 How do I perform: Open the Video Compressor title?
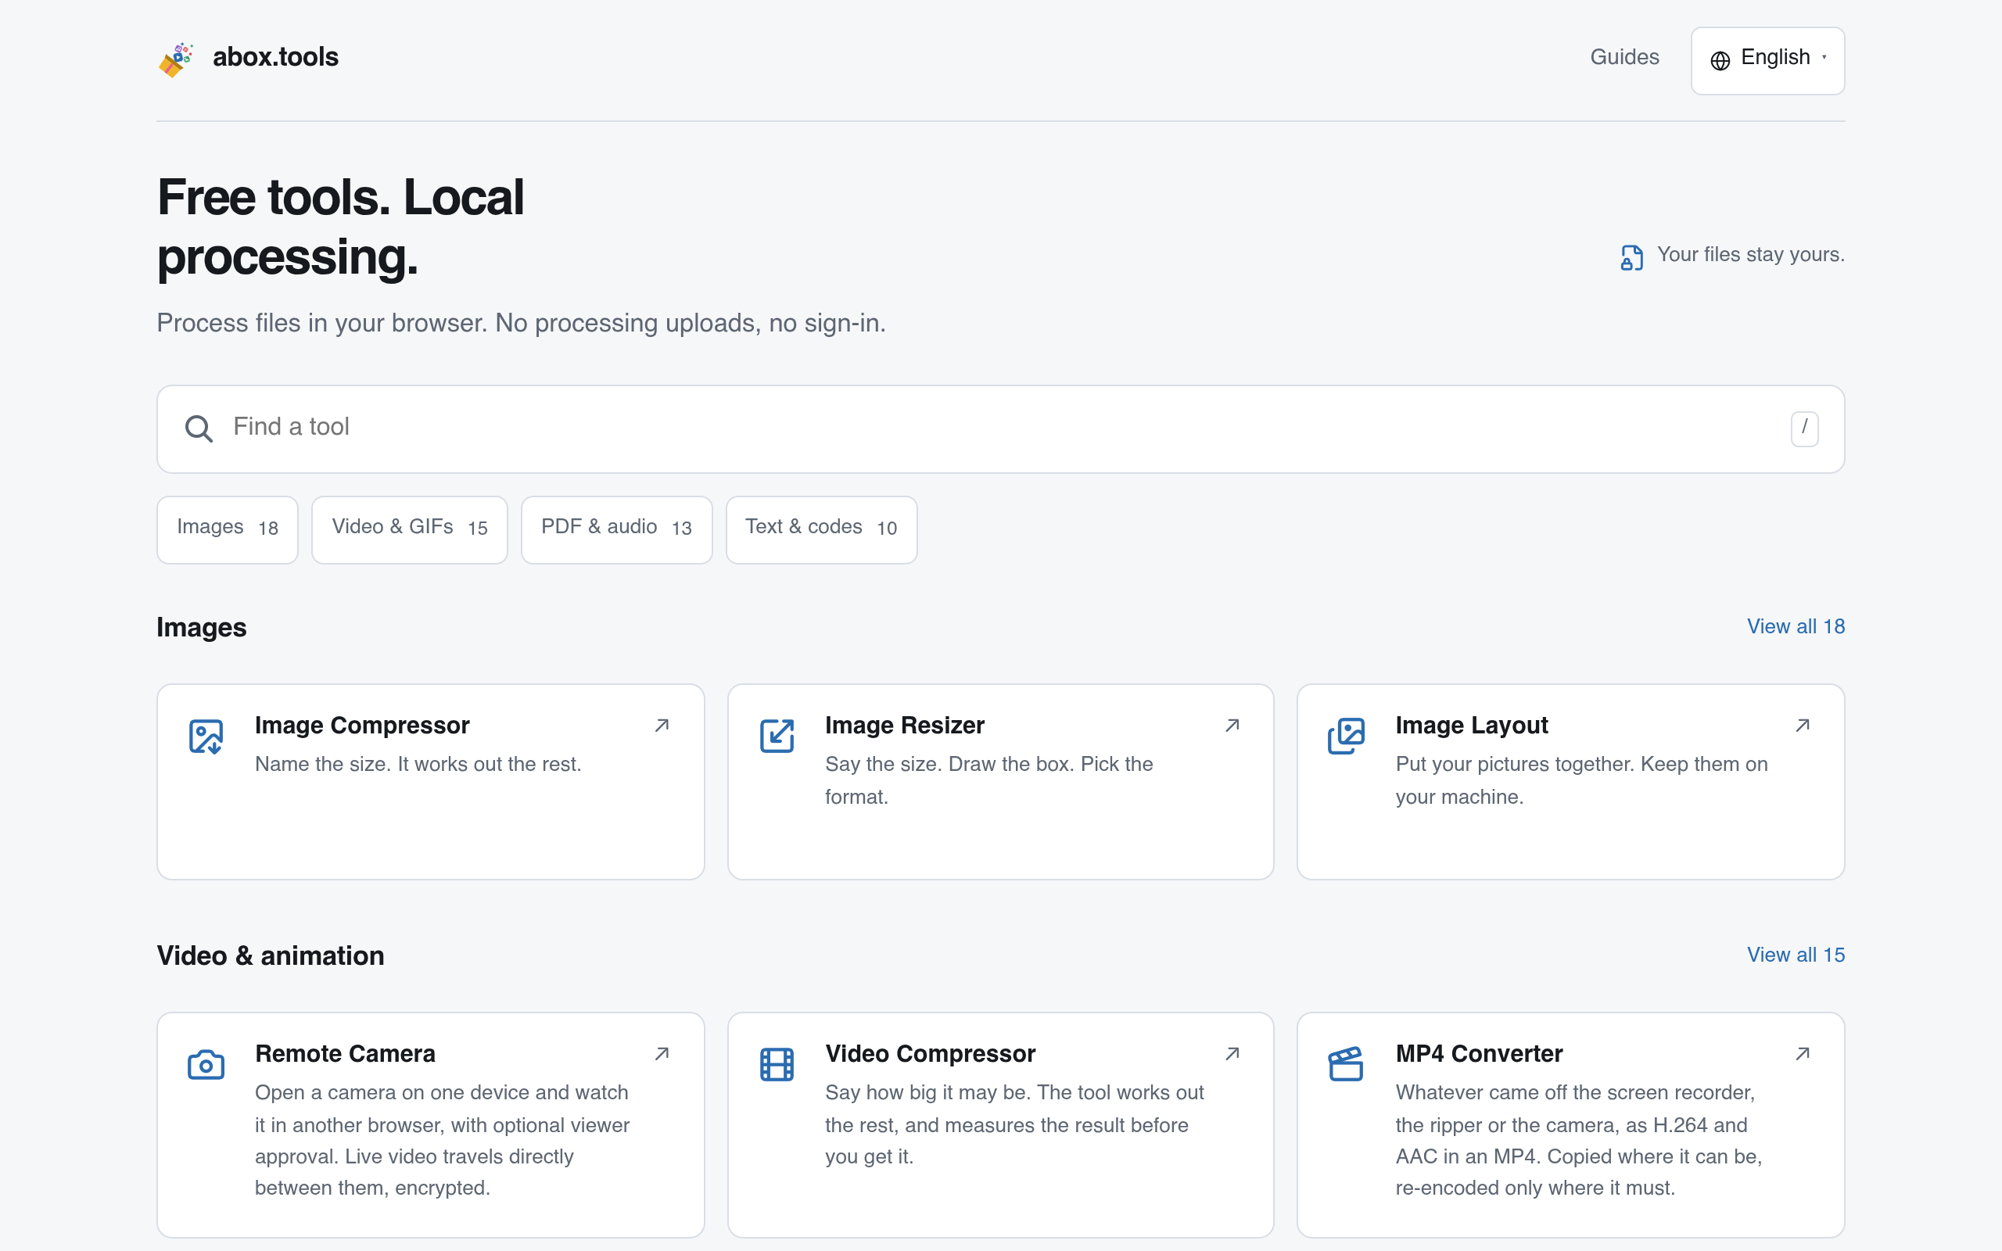tap(931, 1054)
